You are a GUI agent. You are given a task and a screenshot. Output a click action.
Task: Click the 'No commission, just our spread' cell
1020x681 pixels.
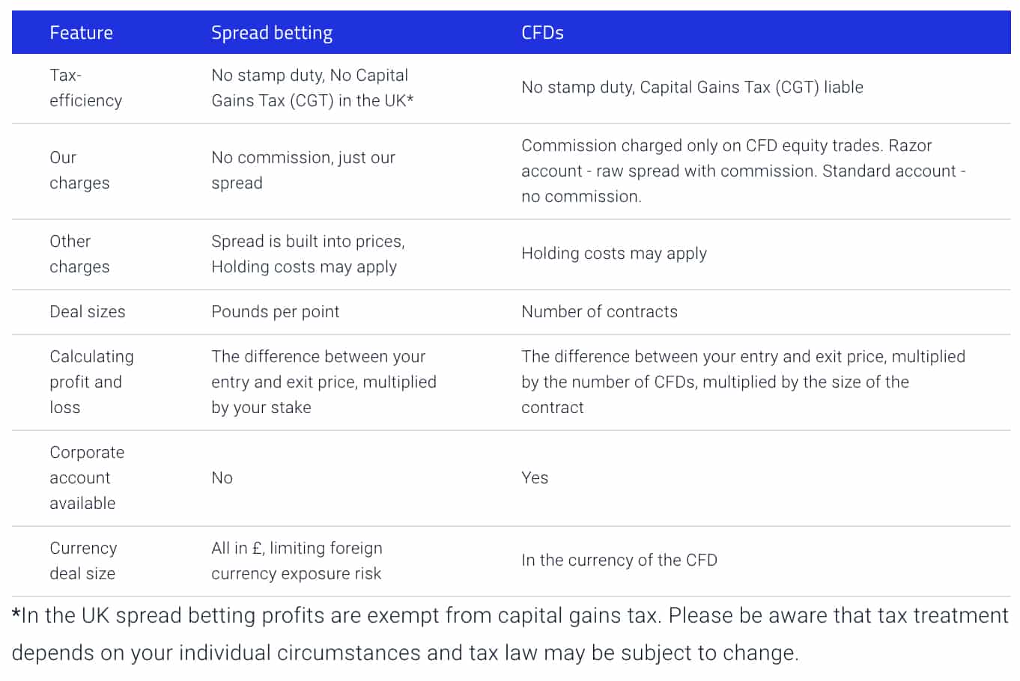303,171
